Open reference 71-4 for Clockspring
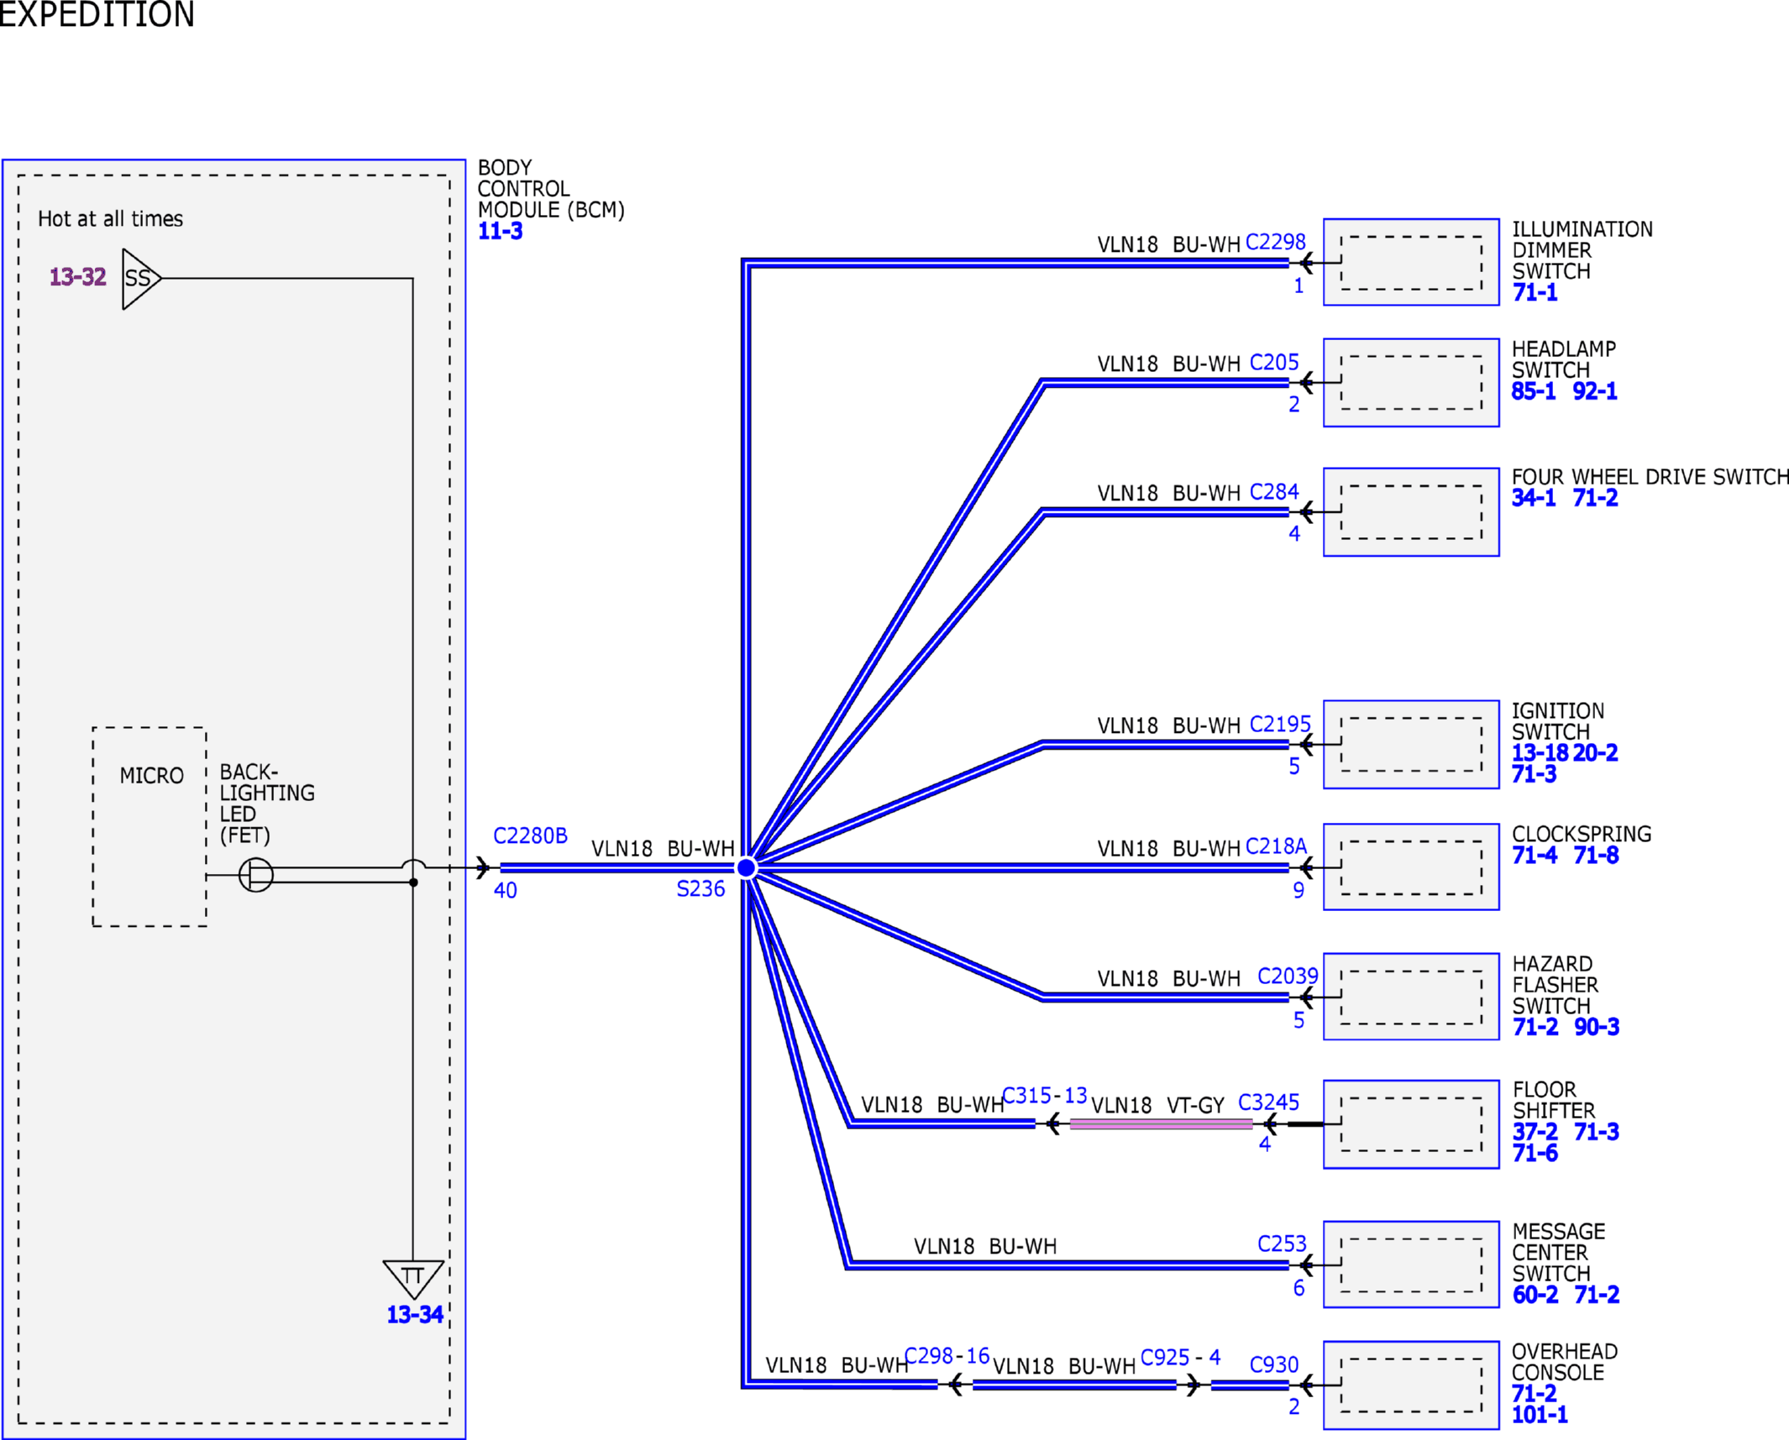Viewport: 1789px width, 1440px height. 1535,856
